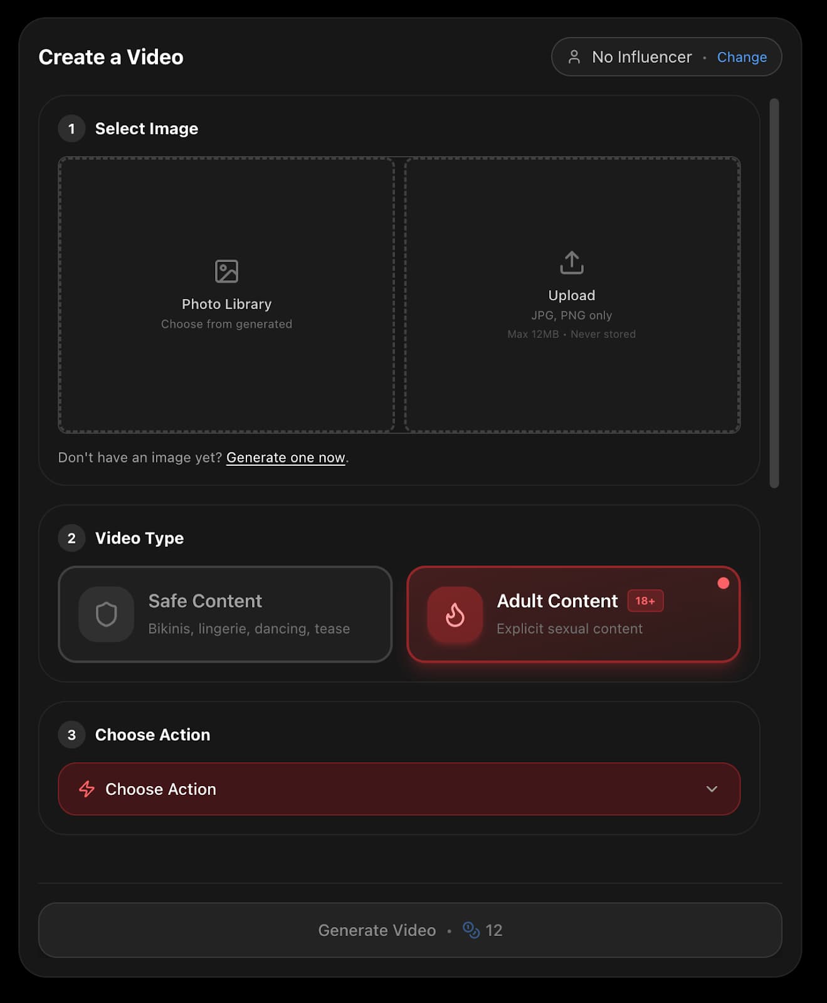Click the Photo Library image icon
The height and width of the screenshot is (1003, 827).
(x=226, y=271)
